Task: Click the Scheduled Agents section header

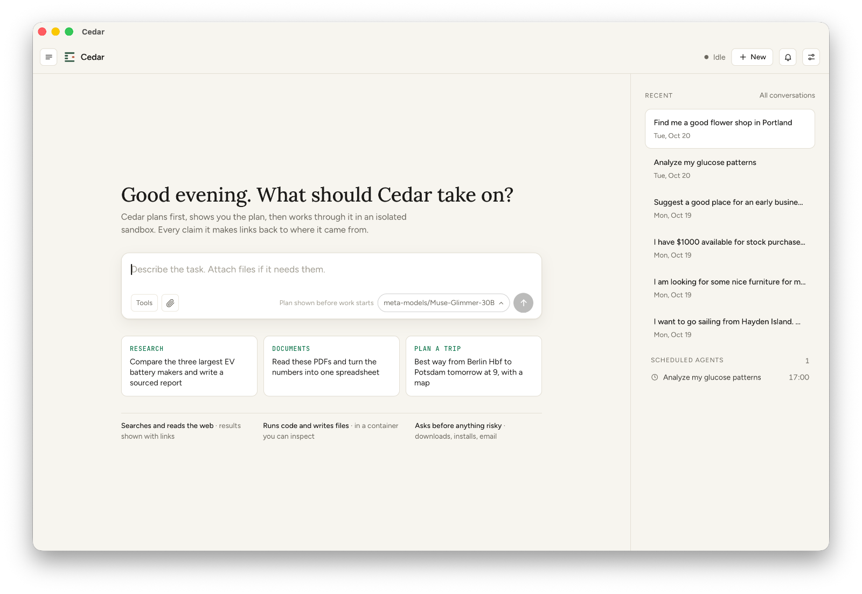Action: click(687, 360)
